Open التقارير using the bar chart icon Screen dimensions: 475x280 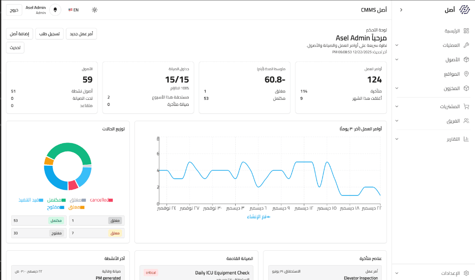pyautogui.click(x=467, y=138)
